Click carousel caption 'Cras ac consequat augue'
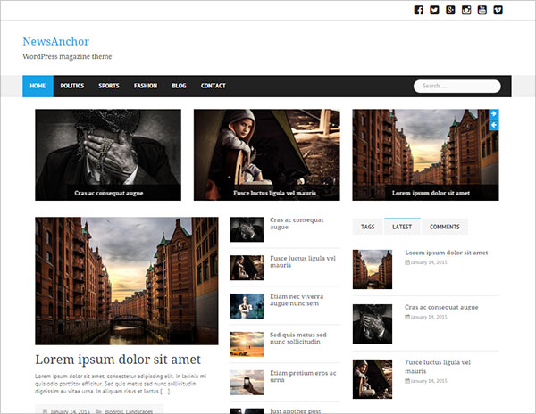 [x=109, y=193]
